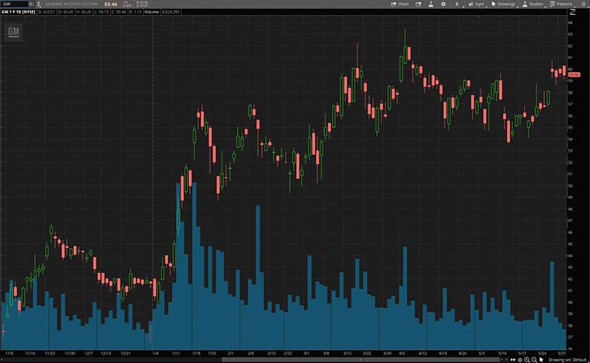Open the Style dropdown menu
This screenshot has width=590, height=363.
[x=477, y=4]
